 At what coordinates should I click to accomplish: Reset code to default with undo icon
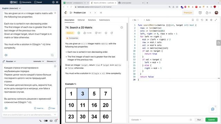point(202,20)
